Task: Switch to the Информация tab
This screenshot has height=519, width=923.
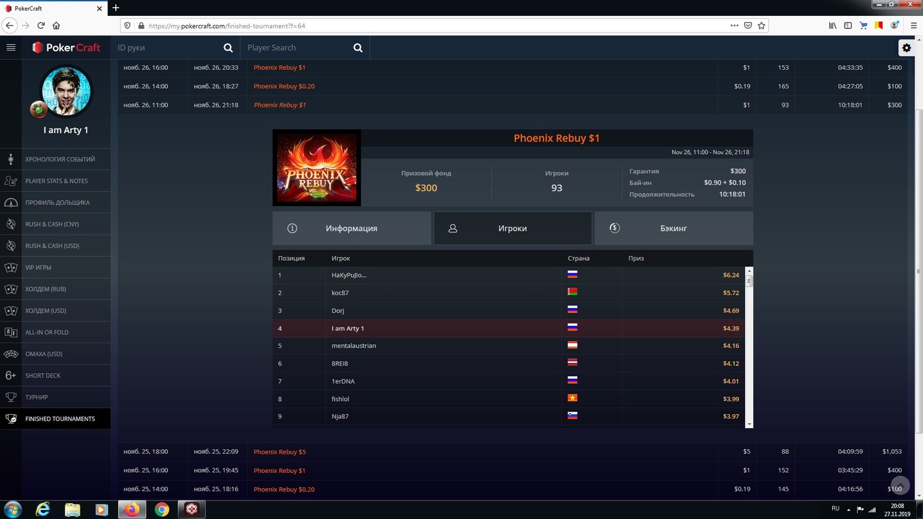Action: click(351, 229)
